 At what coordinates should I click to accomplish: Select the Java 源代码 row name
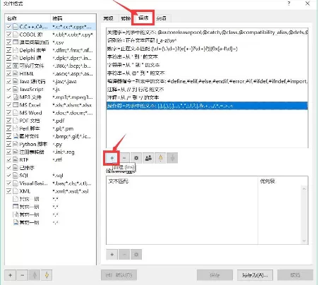tap(32, 81)
